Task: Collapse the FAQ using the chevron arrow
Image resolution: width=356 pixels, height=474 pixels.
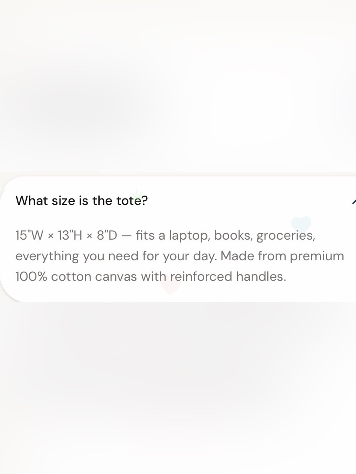Action: pyautogui.click(x=354, y=202)
